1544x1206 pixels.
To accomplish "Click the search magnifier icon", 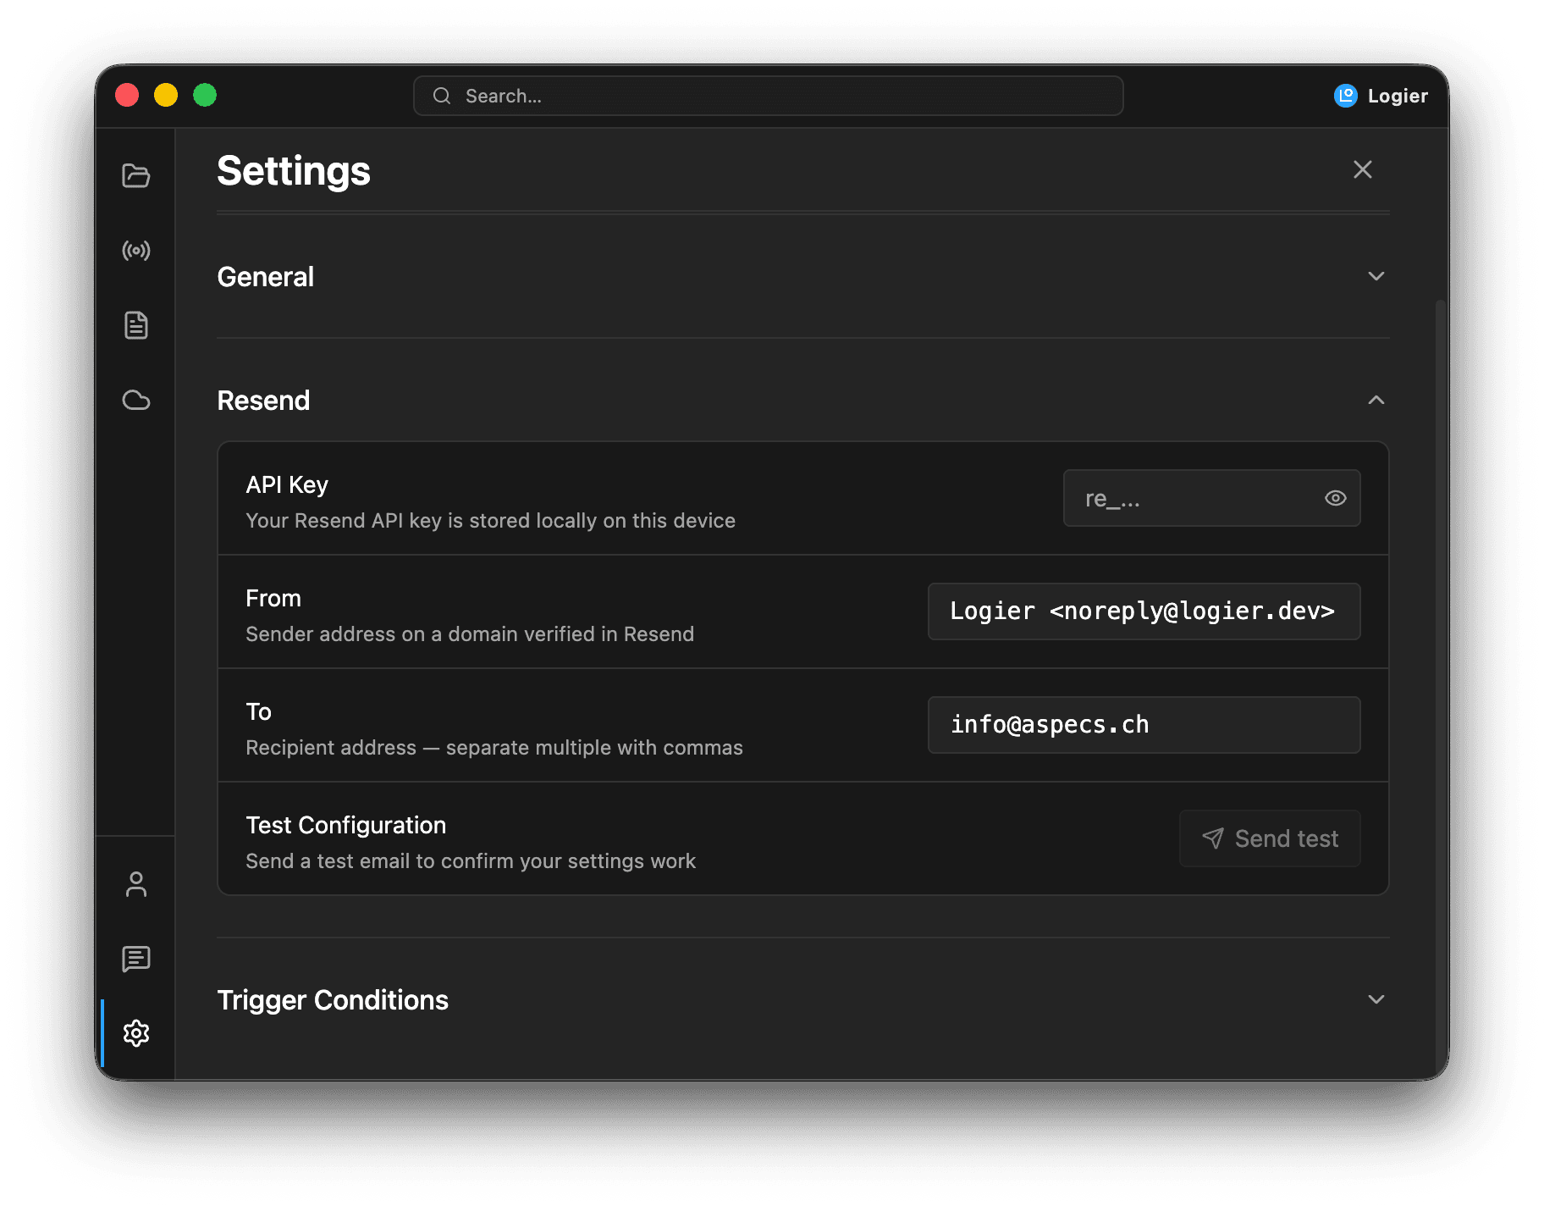I will [x=442, y=96].
